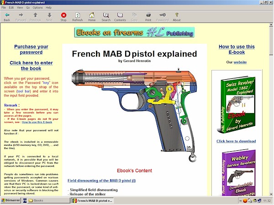274x205 pixels.
Task: Click 'Release of the striker' text
Action: click(88, 194)
